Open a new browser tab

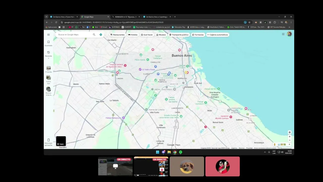175,17
